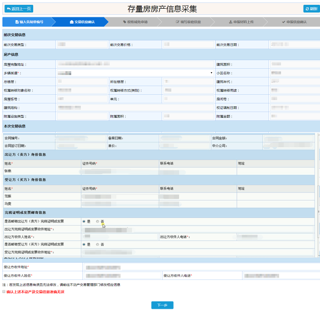The height and width of the screenshot is (316, 320).
Task: Click the 申报材料上传 step upload icon
Action: (230, 22)
